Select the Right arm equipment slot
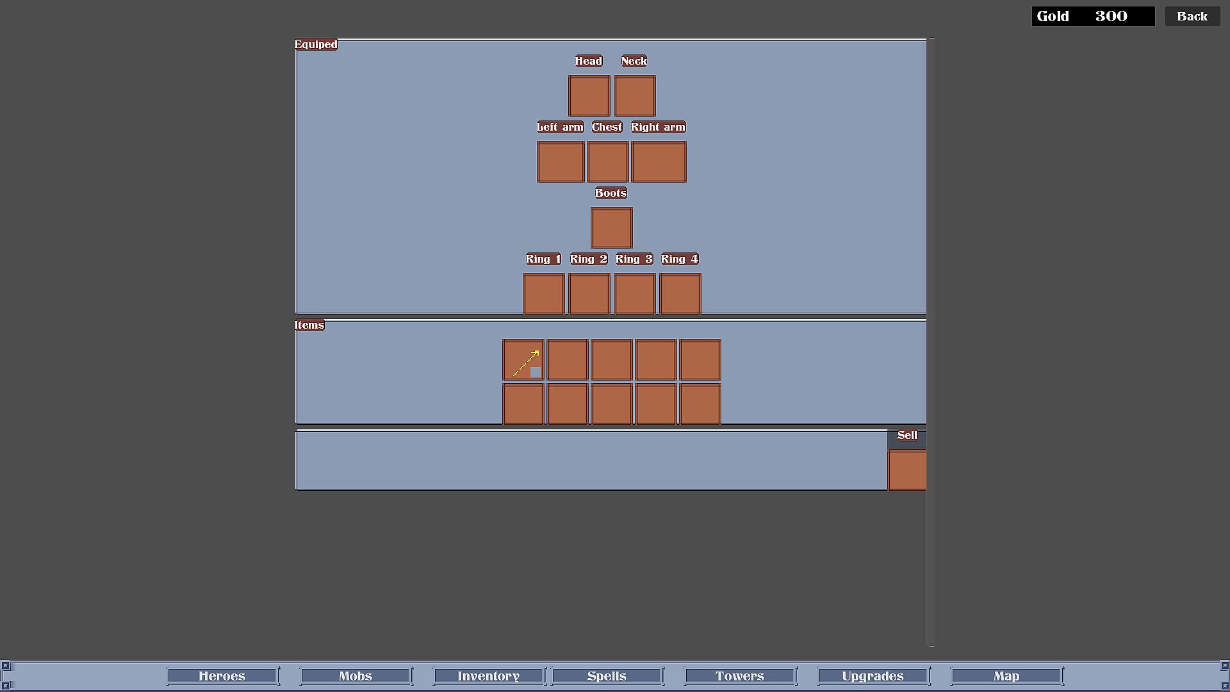Image resolution: width=1230 pixels, height=692 pixels. tap(659, 162)
